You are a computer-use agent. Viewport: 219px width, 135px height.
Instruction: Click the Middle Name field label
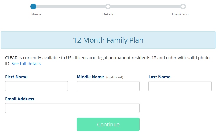point(90,77)
